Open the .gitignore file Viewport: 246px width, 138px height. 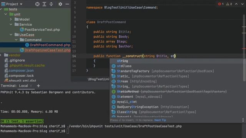click(x=17, y=60)
